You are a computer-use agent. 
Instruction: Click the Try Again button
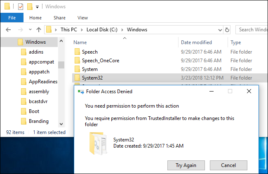click(186, 165)
